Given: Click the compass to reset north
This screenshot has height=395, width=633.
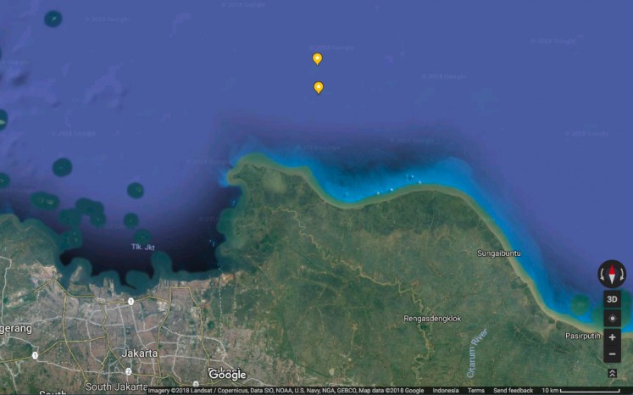Looking at the screenshot, I should (x=612, y=274).
